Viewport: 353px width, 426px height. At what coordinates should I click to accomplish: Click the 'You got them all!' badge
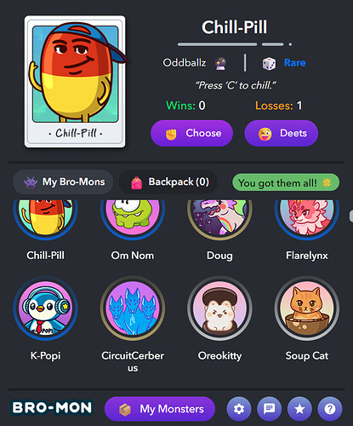coord(286,182)
